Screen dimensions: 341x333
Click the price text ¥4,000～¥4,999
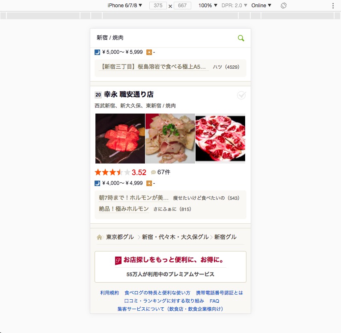[122, 183]
